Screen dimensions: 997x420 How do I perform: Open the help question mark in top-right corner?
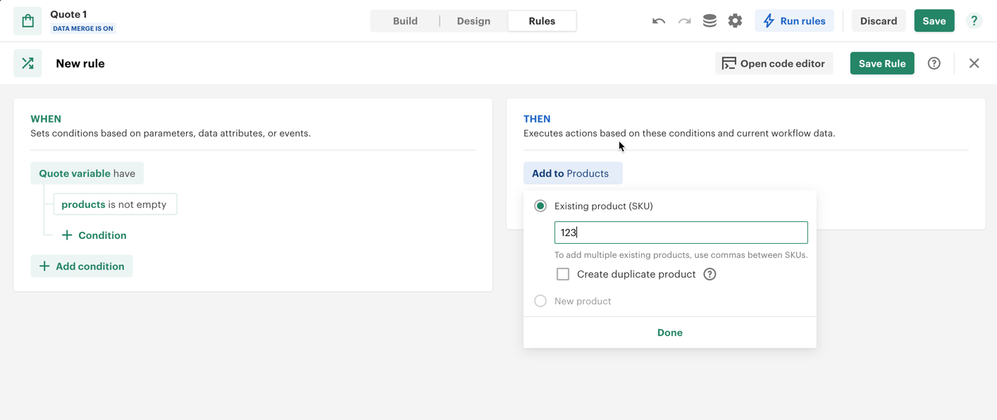click(x=974, y=20)
